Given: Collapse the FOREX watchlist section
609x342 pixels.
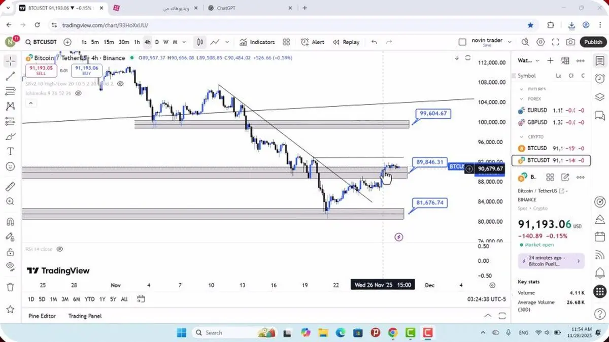Looking at the screenshot, I should click(x=522, y=99).
